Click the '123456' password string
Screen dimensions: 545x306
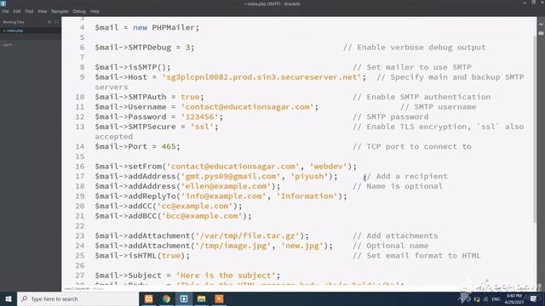[x=199, y=116]
